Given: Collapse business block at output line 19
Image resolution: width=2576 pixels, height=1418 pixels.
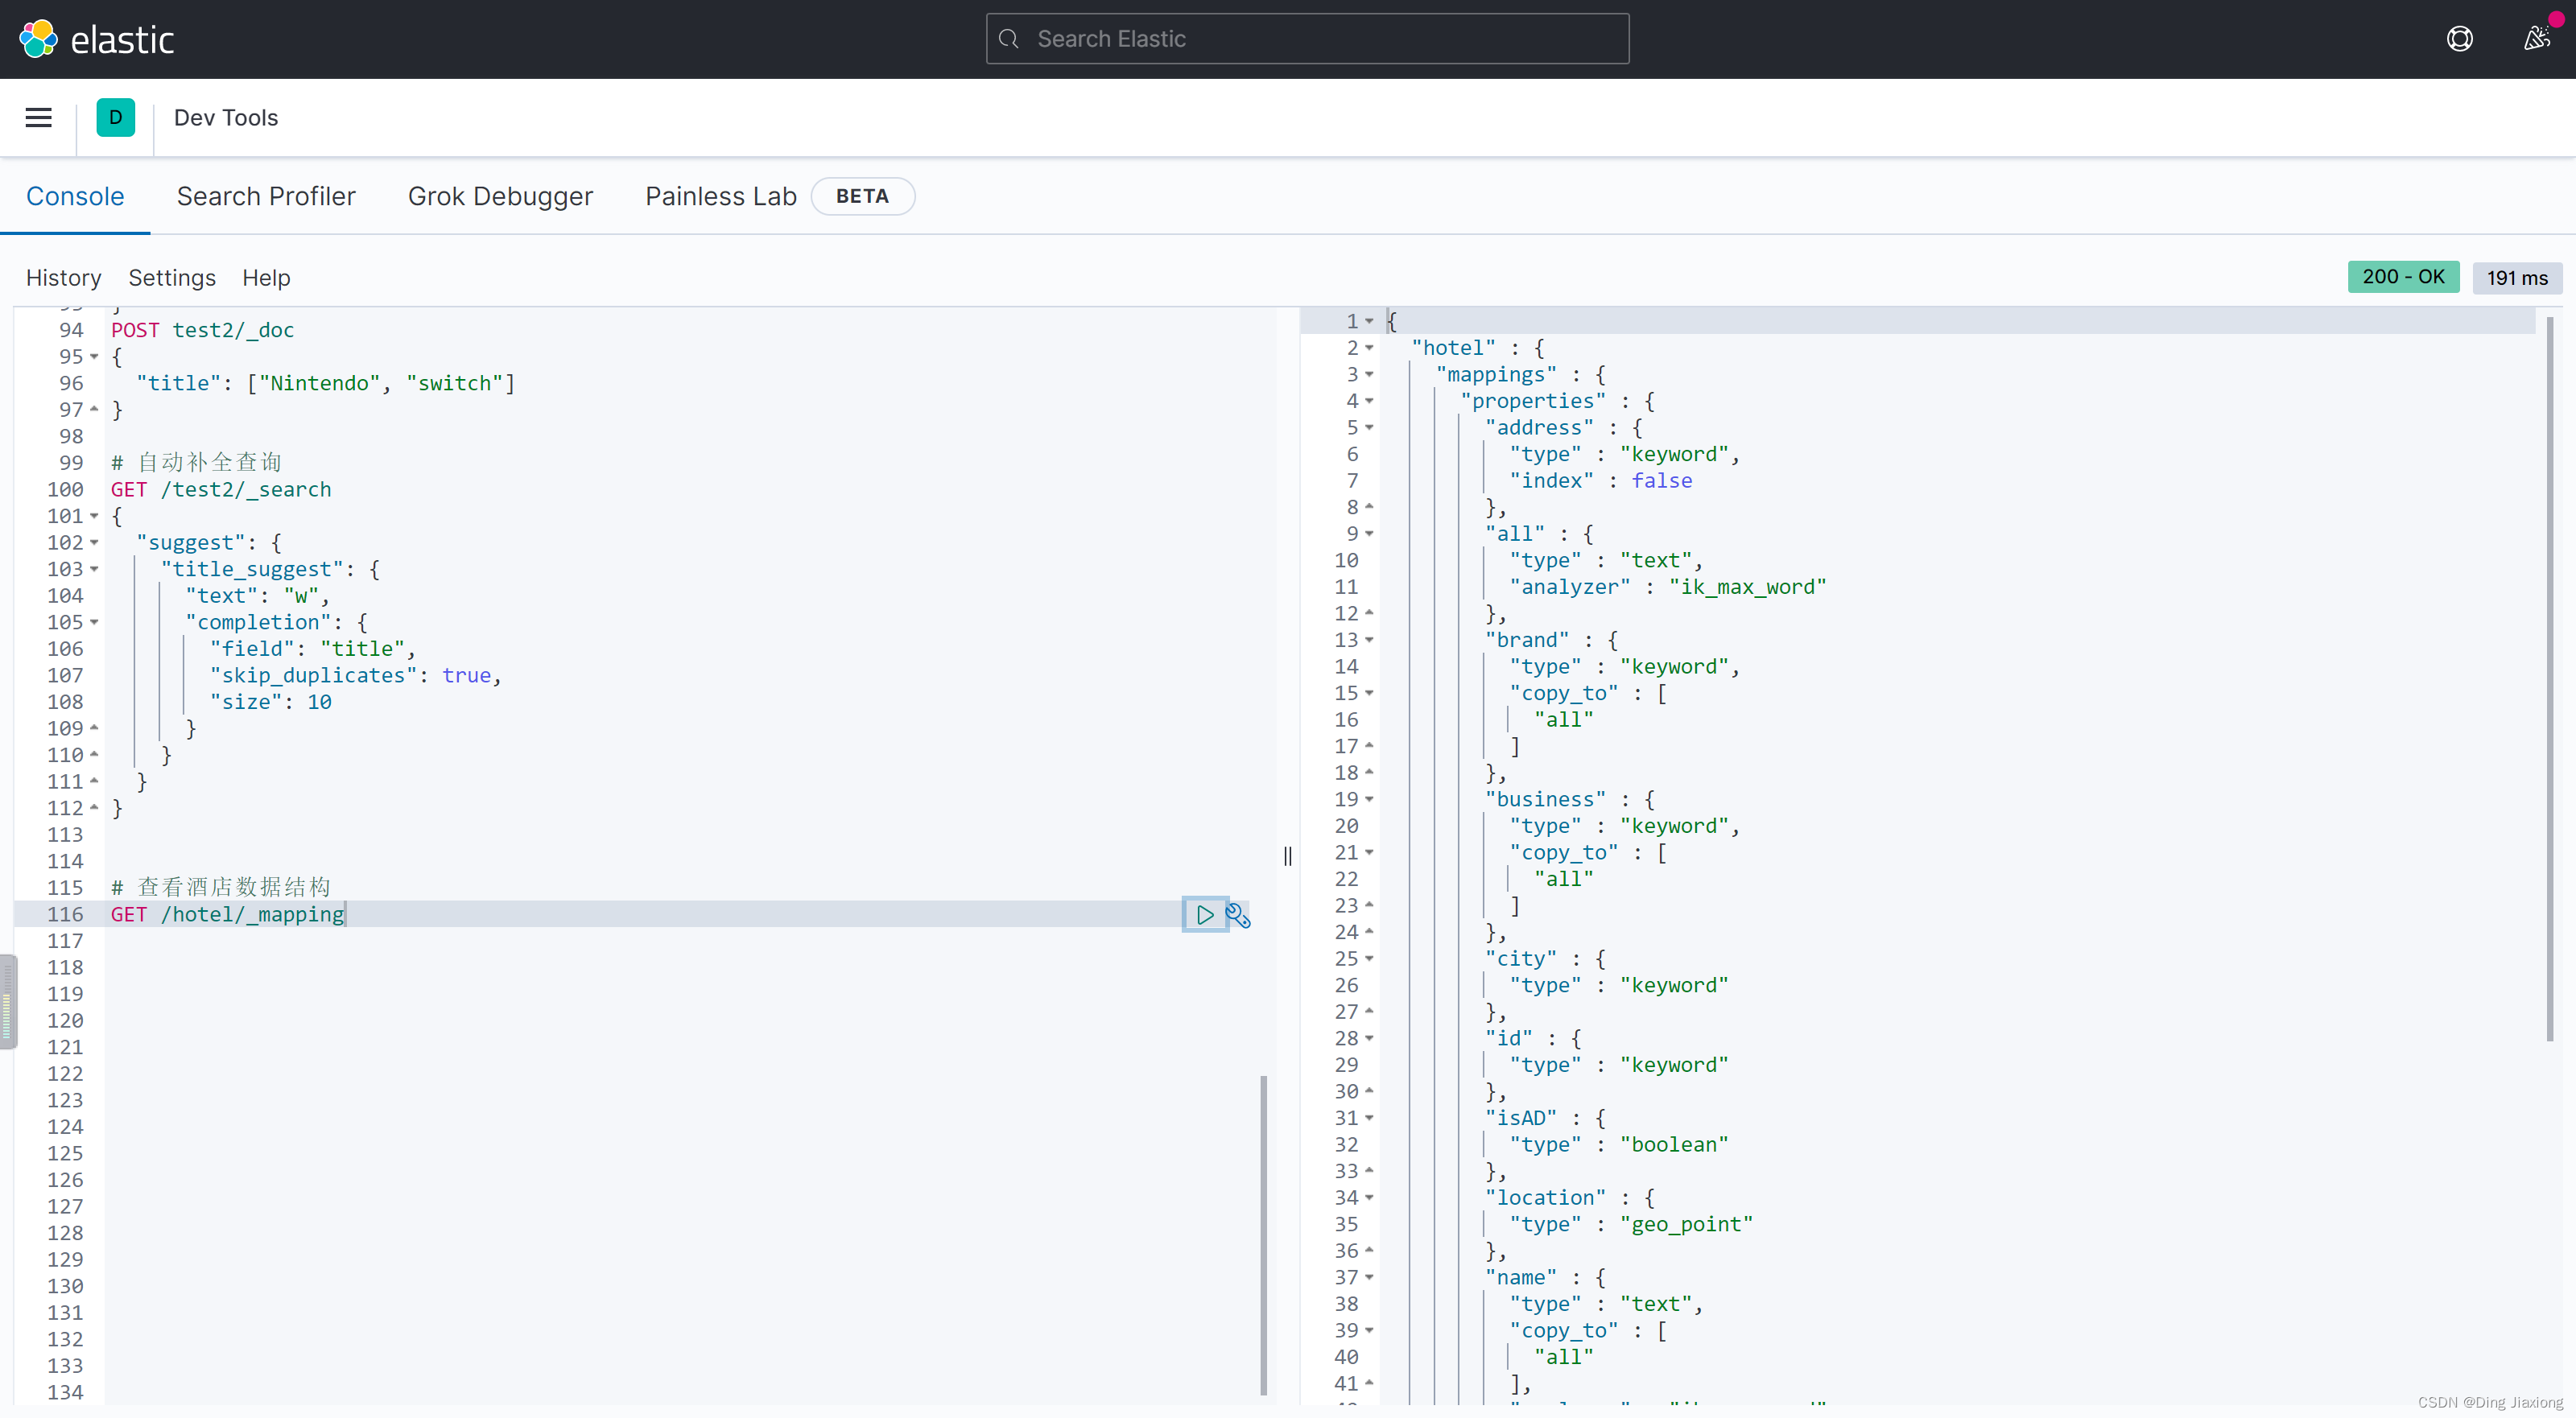Looking at the screenshot, I should pyautogui.click(x=1369, y=799).
